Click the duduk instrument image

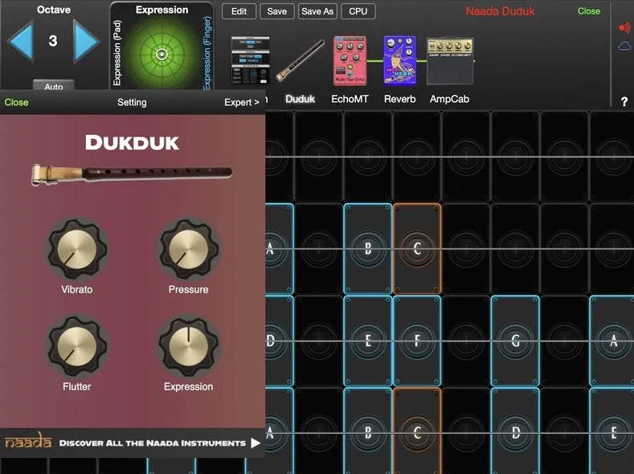[x=132, y=174]
